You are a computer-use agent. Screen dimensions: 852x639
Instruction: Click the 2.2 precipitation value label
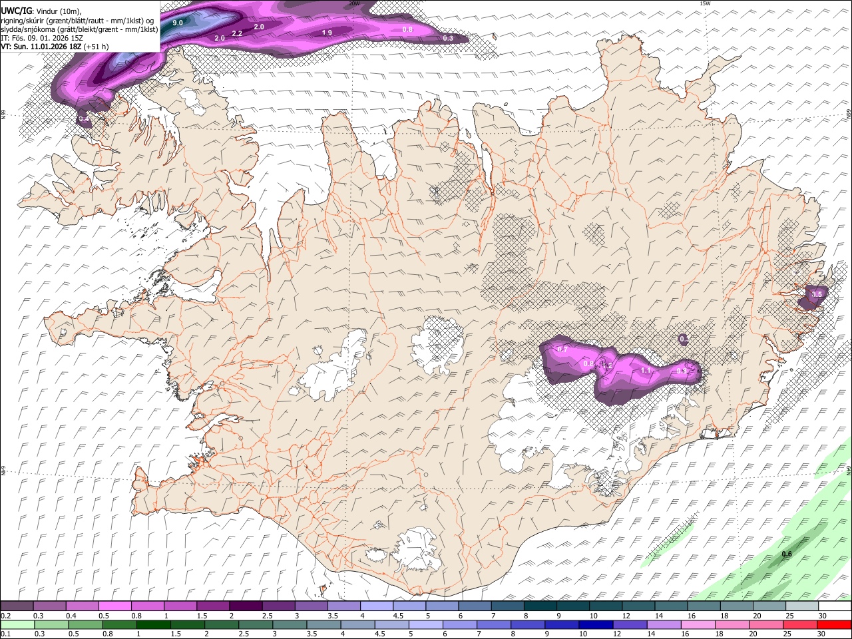click(x=237, y=33)
